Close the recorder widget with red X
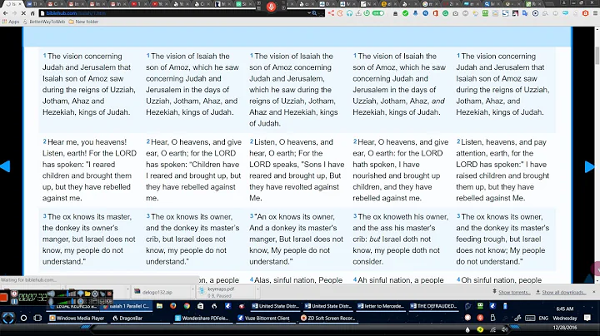The width and height of the screenshot is (600, 336). pos(109,294)
